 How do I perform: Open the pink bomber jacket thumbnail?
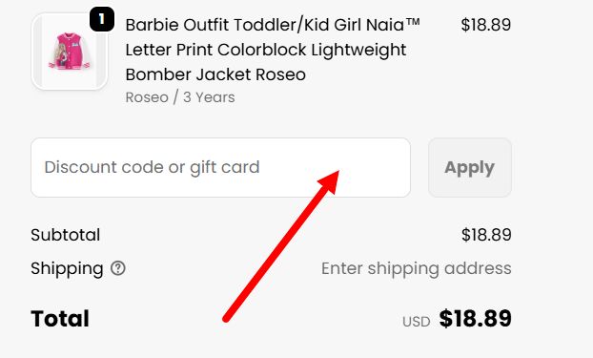click(70, 52)
